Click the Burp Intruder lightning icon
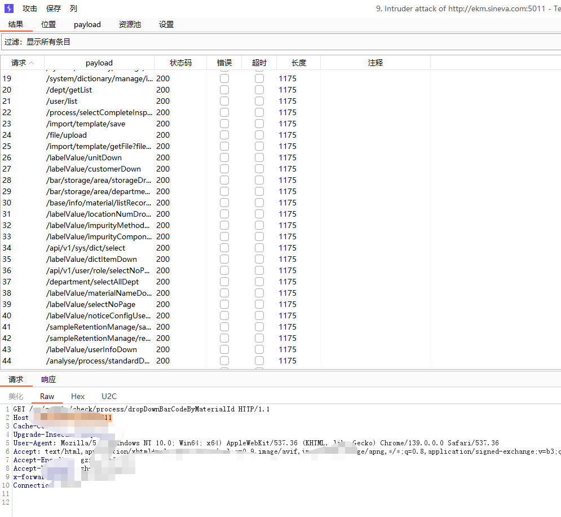Image resolution: width=561 pixels, height=517 pixels. click(9, 8)
